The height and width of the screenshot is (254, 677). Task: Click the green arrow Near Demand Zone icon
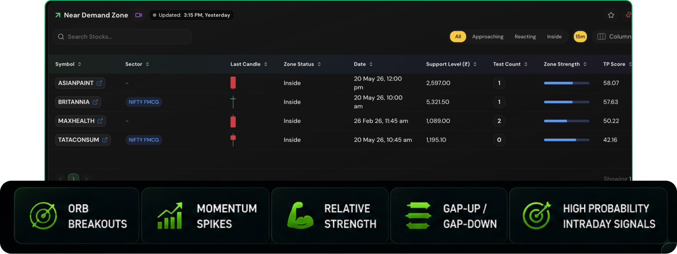tap(58, 15)
